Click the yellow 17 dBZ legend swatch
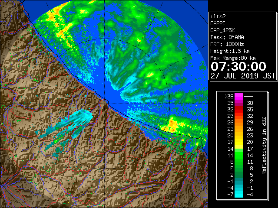This screenshot has height=208, width=278. [239, 142]
